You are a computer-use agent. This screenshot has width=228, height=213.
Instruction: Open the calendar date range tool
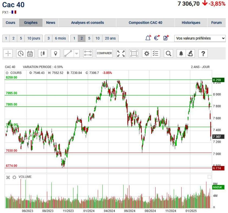[30, 53]
